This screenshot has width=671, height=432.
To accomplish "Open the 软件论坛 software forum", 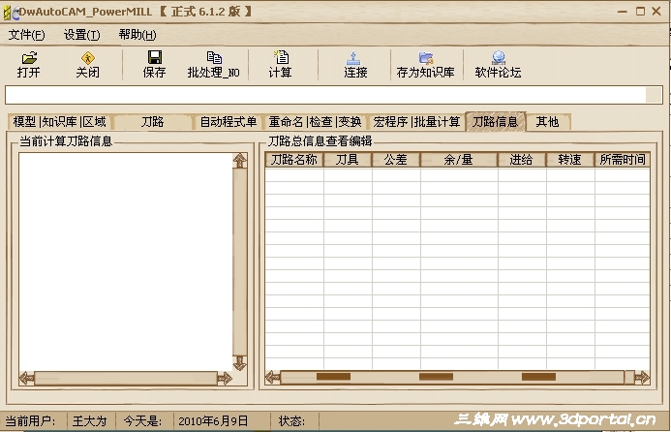I will click(x=498, y=64).
